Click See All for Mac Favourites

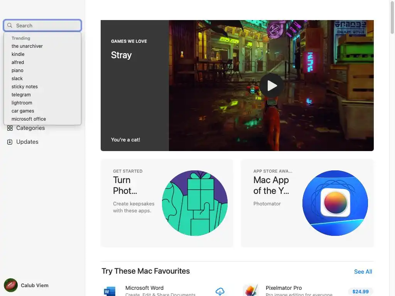363,272
